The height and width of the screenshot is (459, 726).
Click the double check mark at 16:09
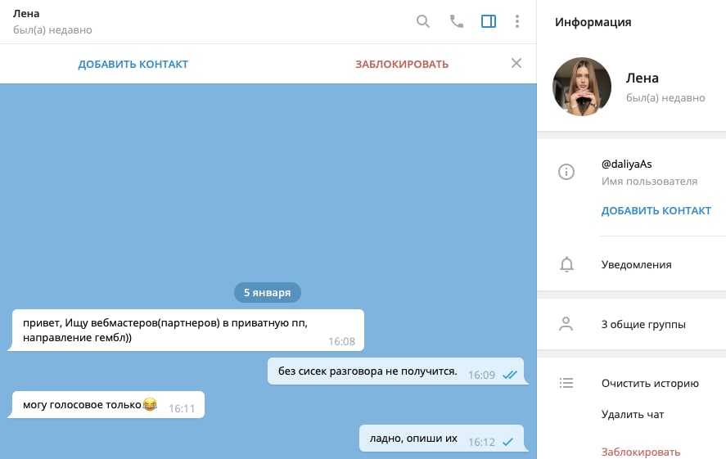pos(509,375)
